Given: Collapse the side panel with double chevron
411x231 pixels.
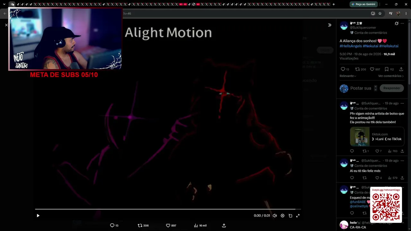Looking at the screenshot, I should 329,25.
